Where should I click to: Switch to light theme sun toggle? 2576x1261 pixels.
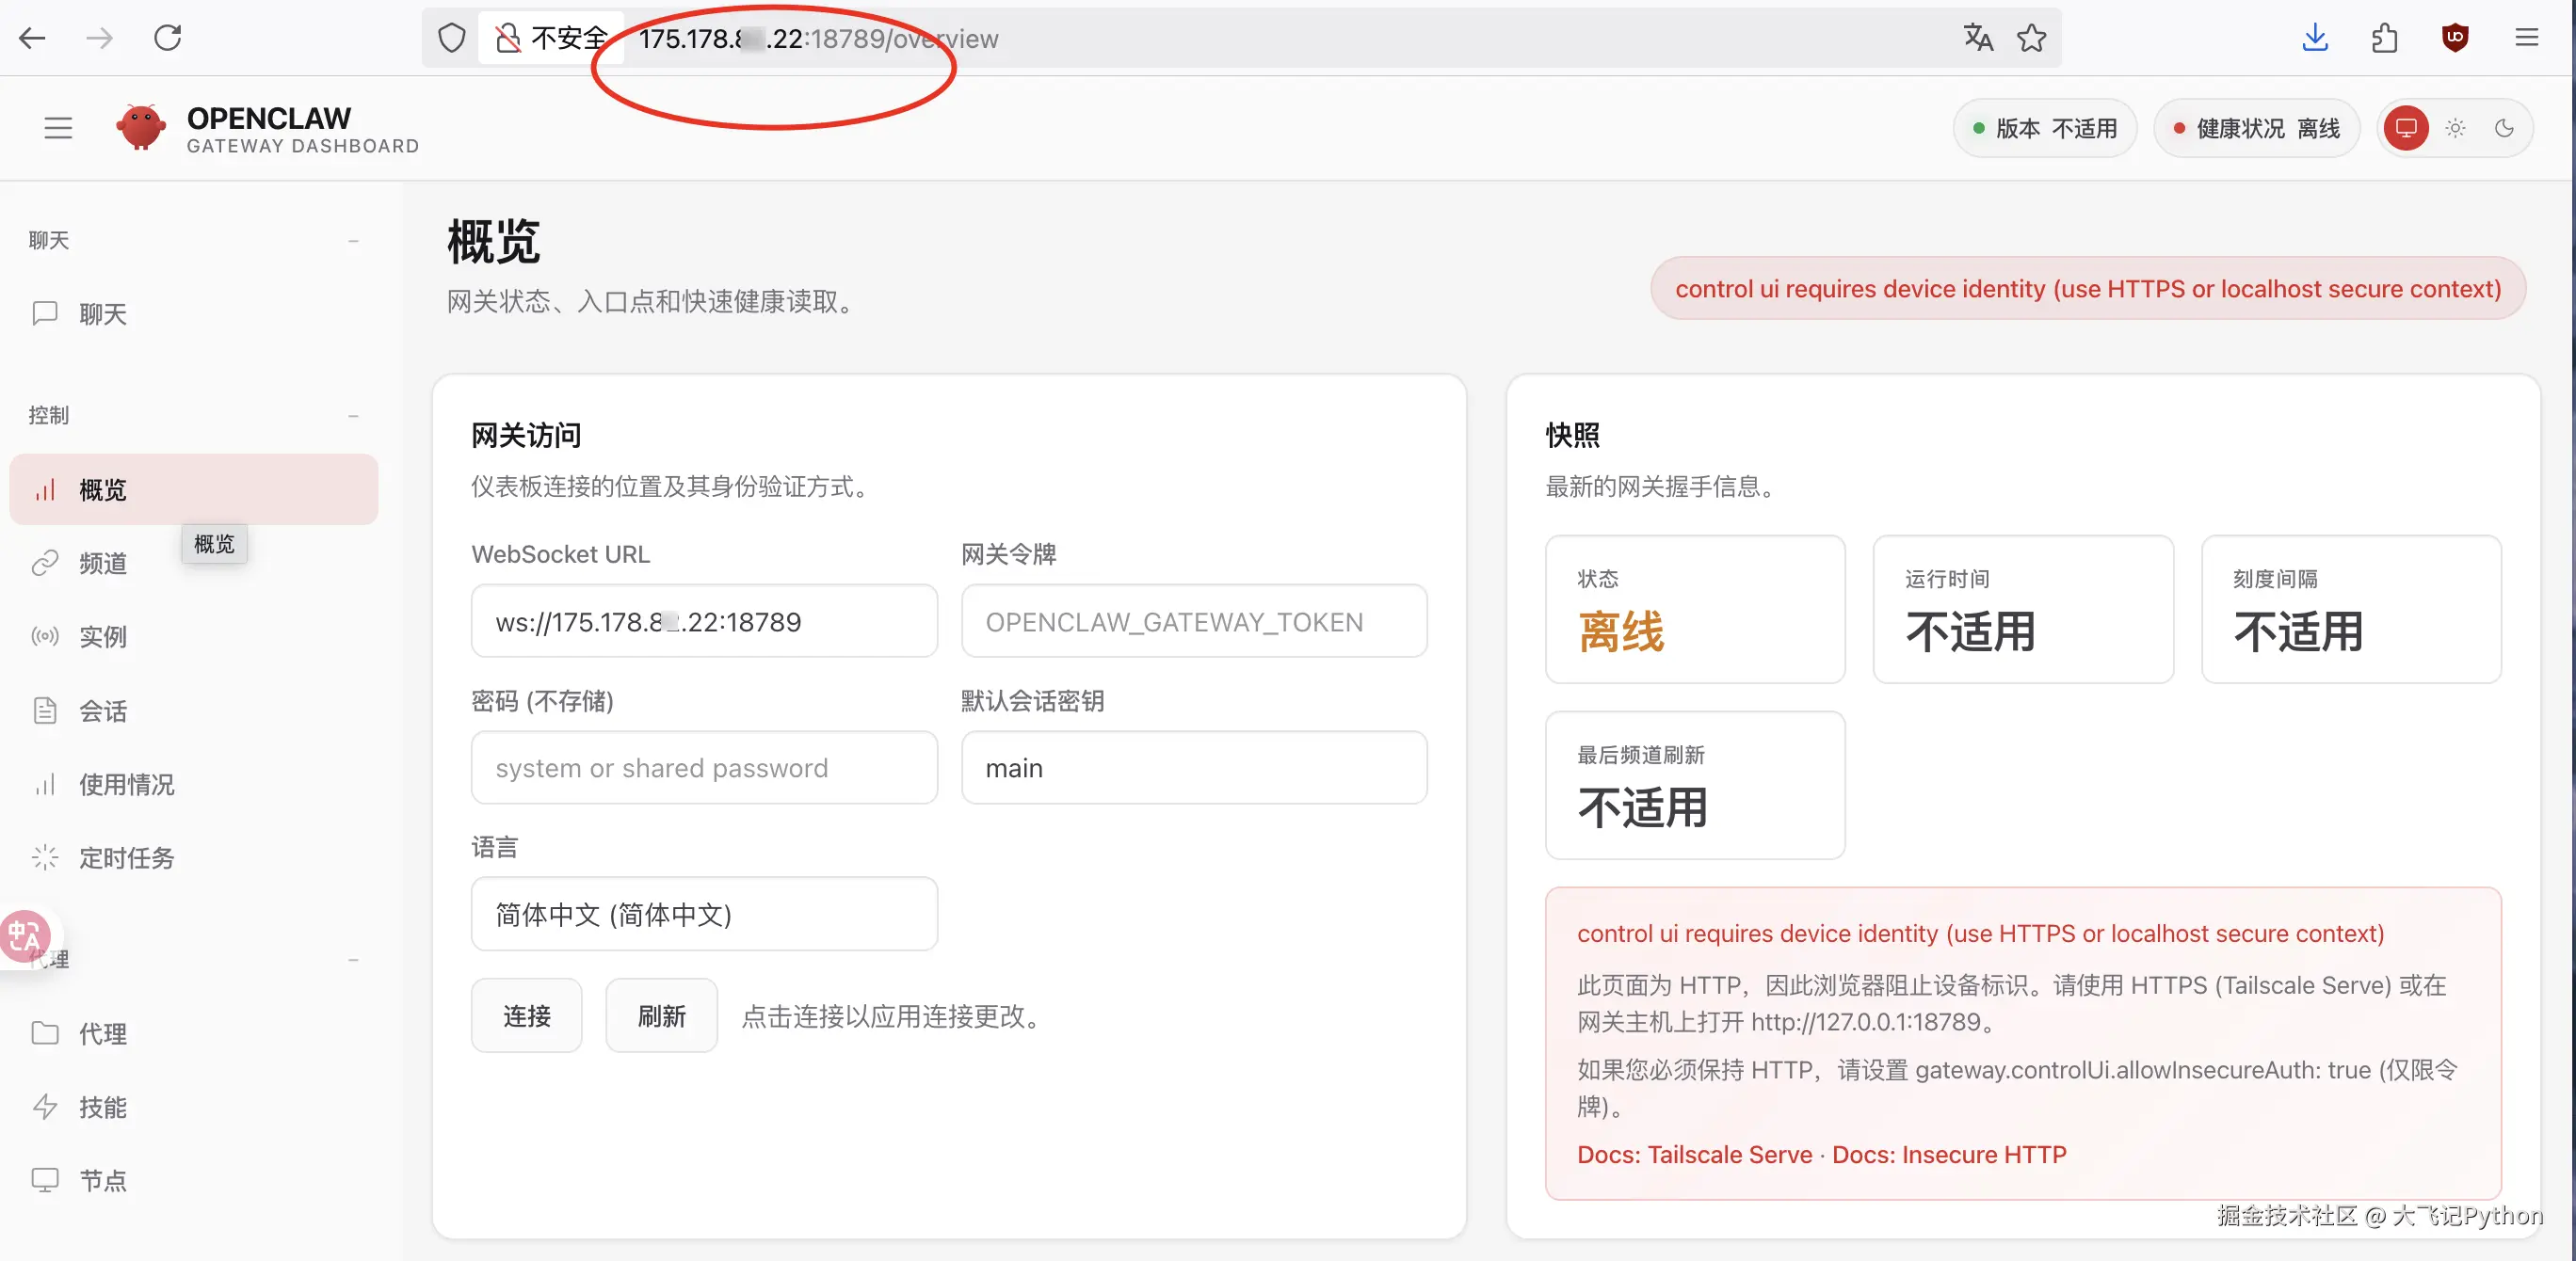pyautogui.click(x=2455, y=128)
